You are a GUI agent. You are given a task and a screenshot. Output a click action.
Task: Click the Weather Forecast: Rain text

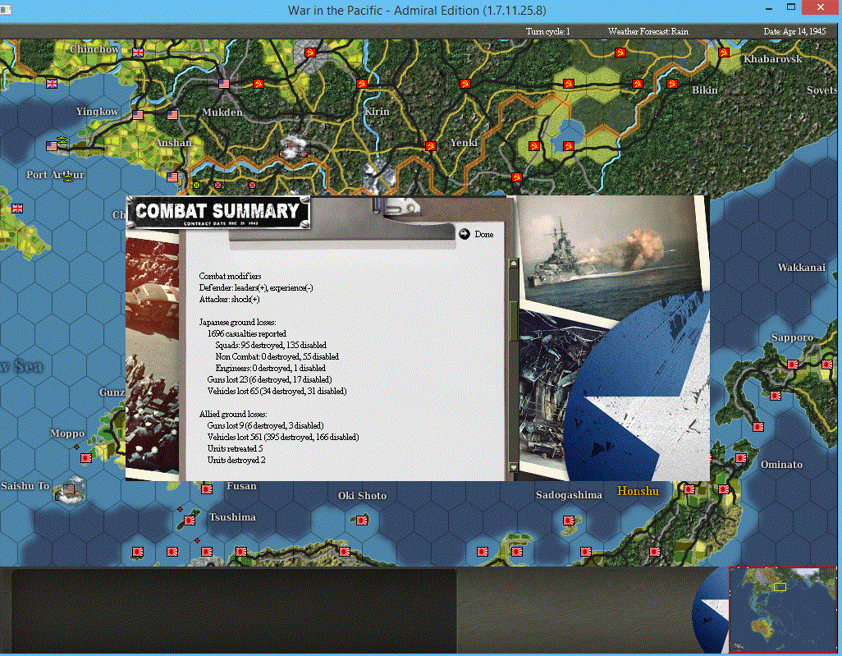pyautogui.click(x=648, y=31)
